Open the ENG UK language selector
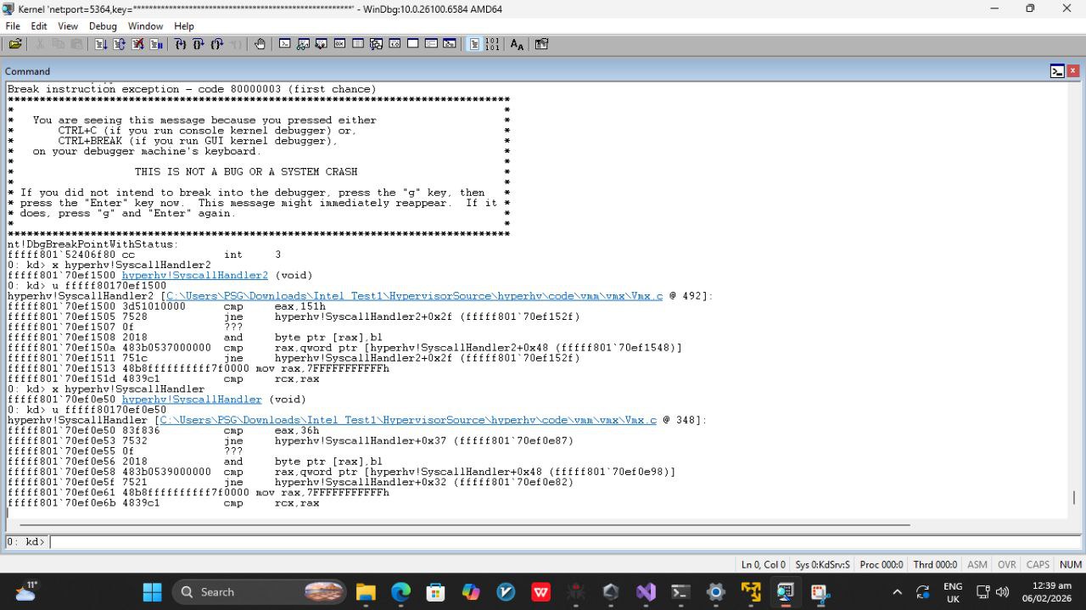 (952, 592)
